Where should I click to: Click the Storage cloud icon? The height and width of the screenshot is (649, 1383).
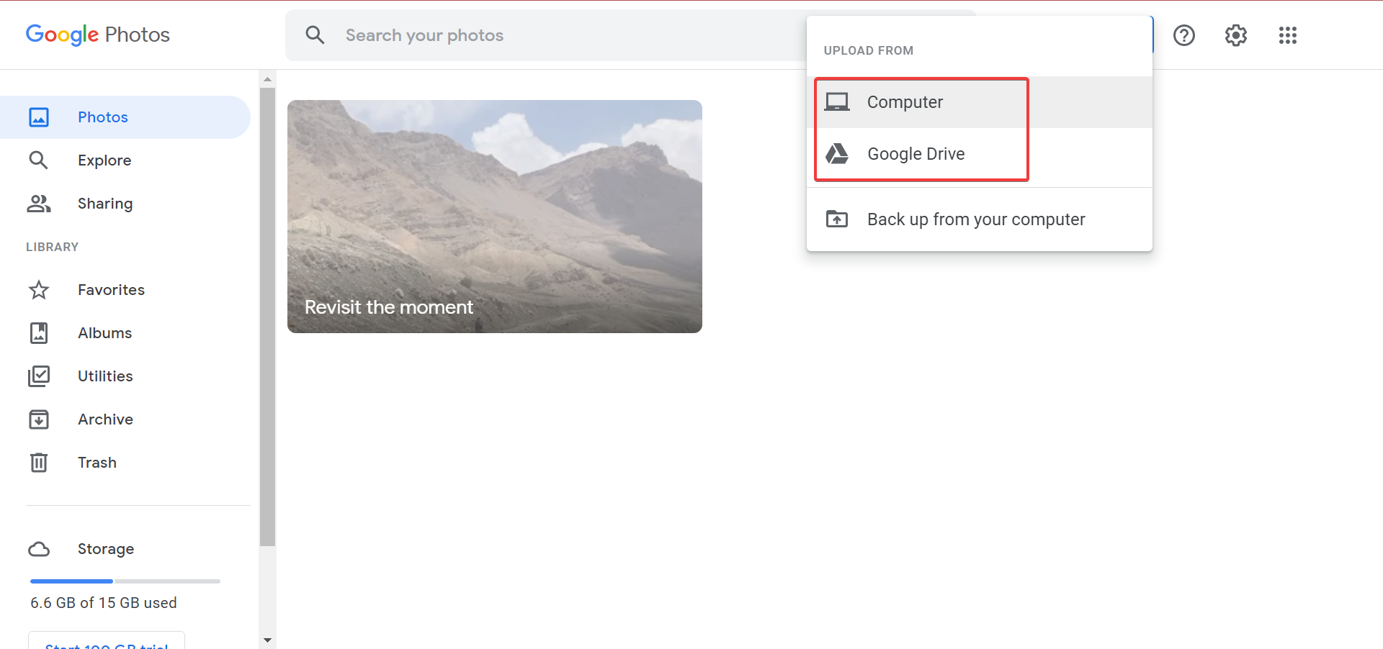click(39, 550)
